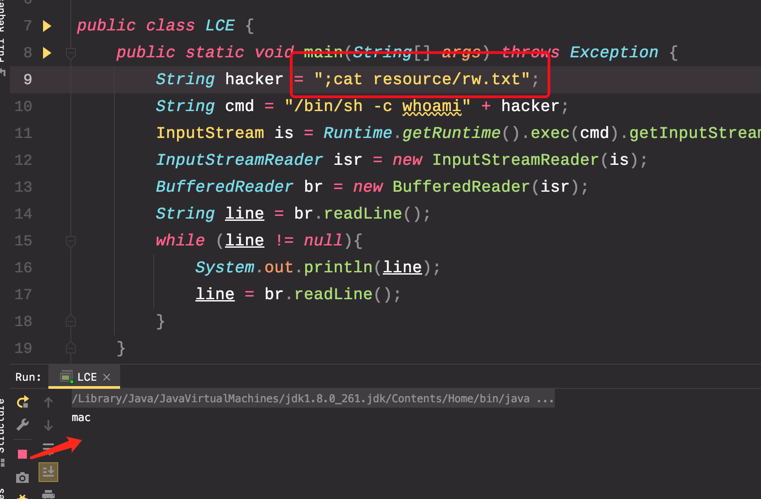Click the cmd variable declaration on line 10
Screen dimensions: 761x499
[x=240, y=106]
